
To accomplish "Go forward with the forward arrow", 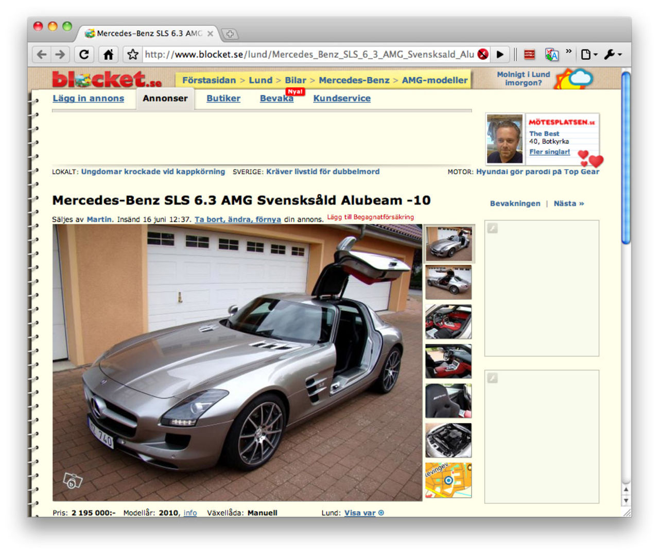I will pos(60,54).
